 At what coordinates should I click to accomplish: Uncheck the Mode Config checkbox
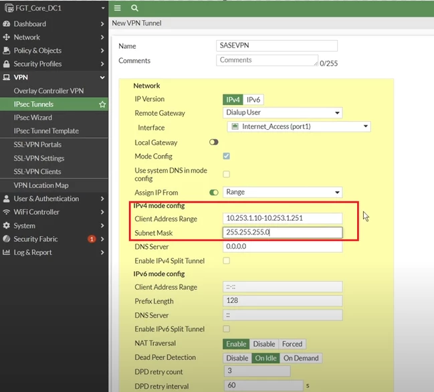click(227, 156)
